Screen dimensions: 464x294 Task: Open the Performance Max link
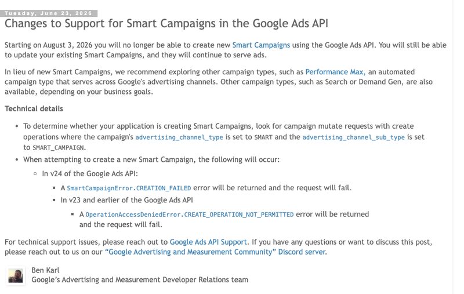tap(335, 72)
